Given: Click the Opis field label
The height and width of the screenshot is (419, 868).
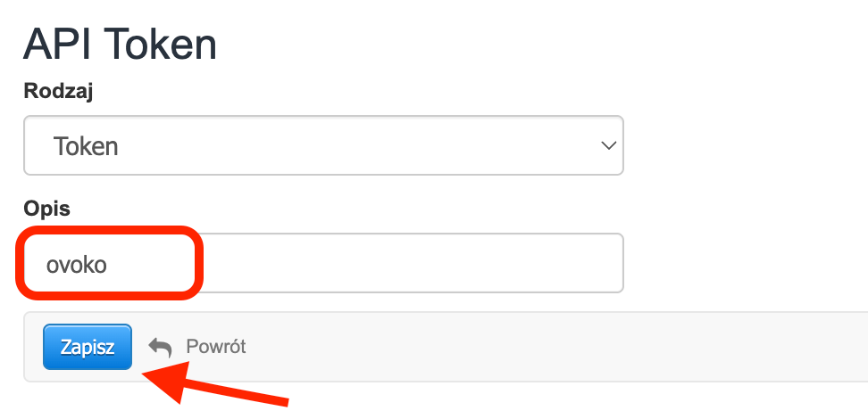Looking at the screenshot, I should pos(46,208).
